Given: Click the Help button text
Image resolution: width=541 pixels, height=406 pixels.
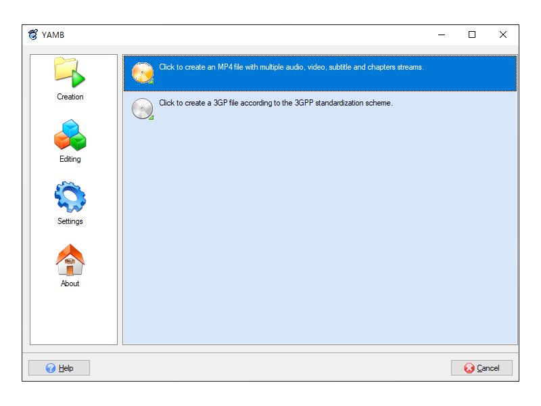Looking at the screenshot, I should tap(66, 368).
